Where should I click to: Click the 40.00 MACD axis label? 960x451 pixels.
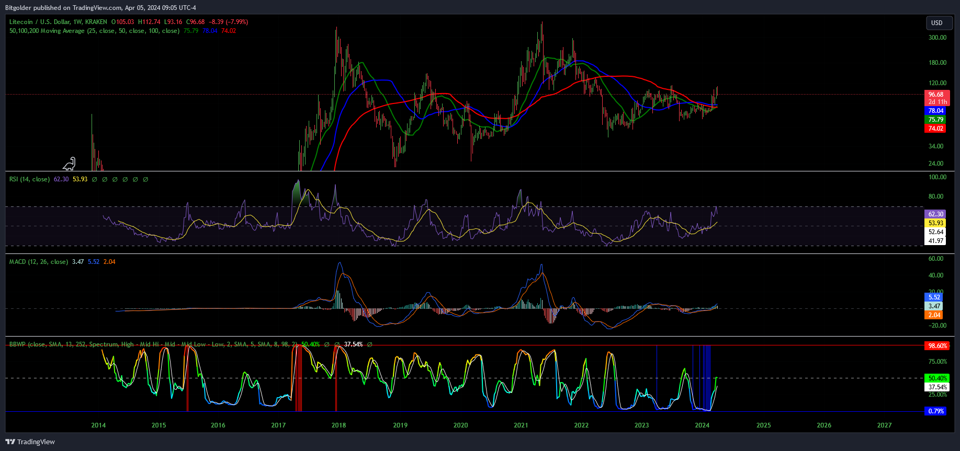coord(936,275)
